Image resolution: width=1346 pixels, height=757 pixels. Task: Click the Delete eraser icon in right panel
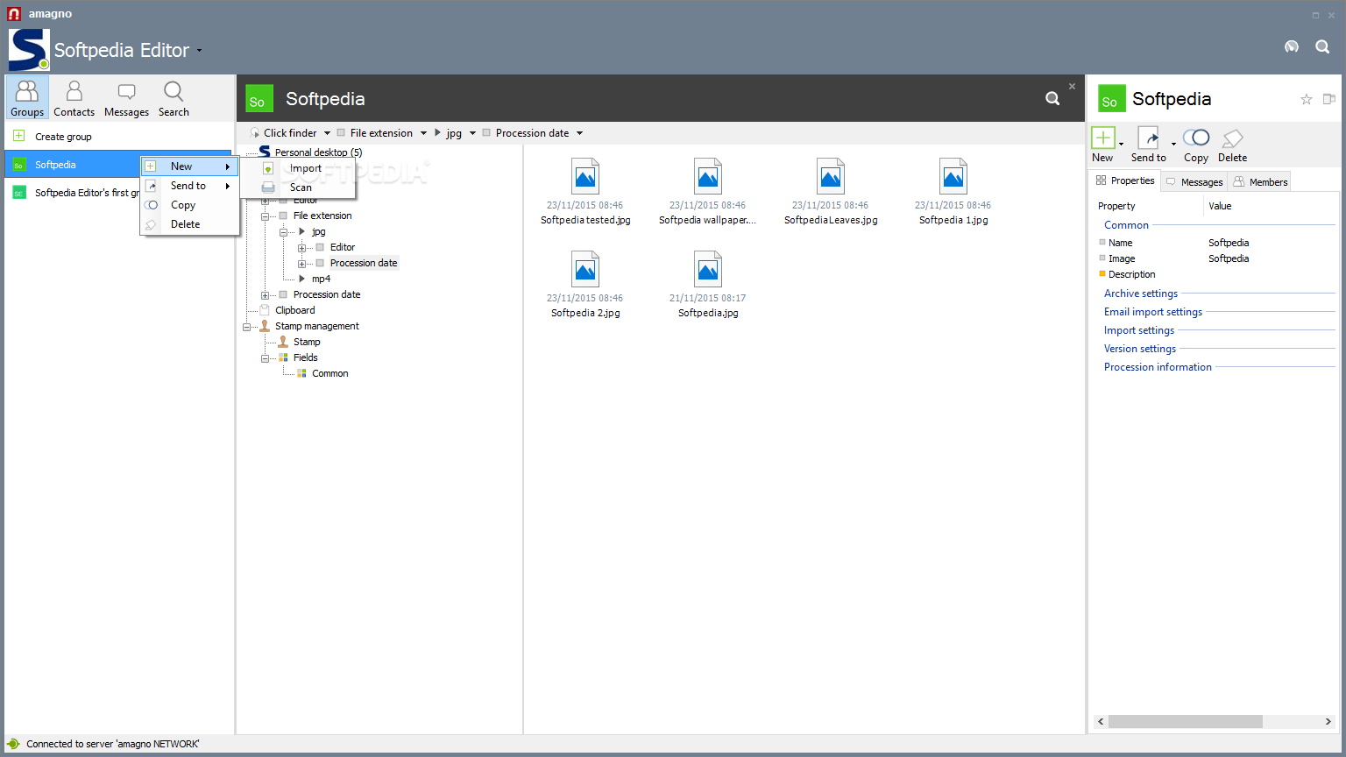[1232, 138]
